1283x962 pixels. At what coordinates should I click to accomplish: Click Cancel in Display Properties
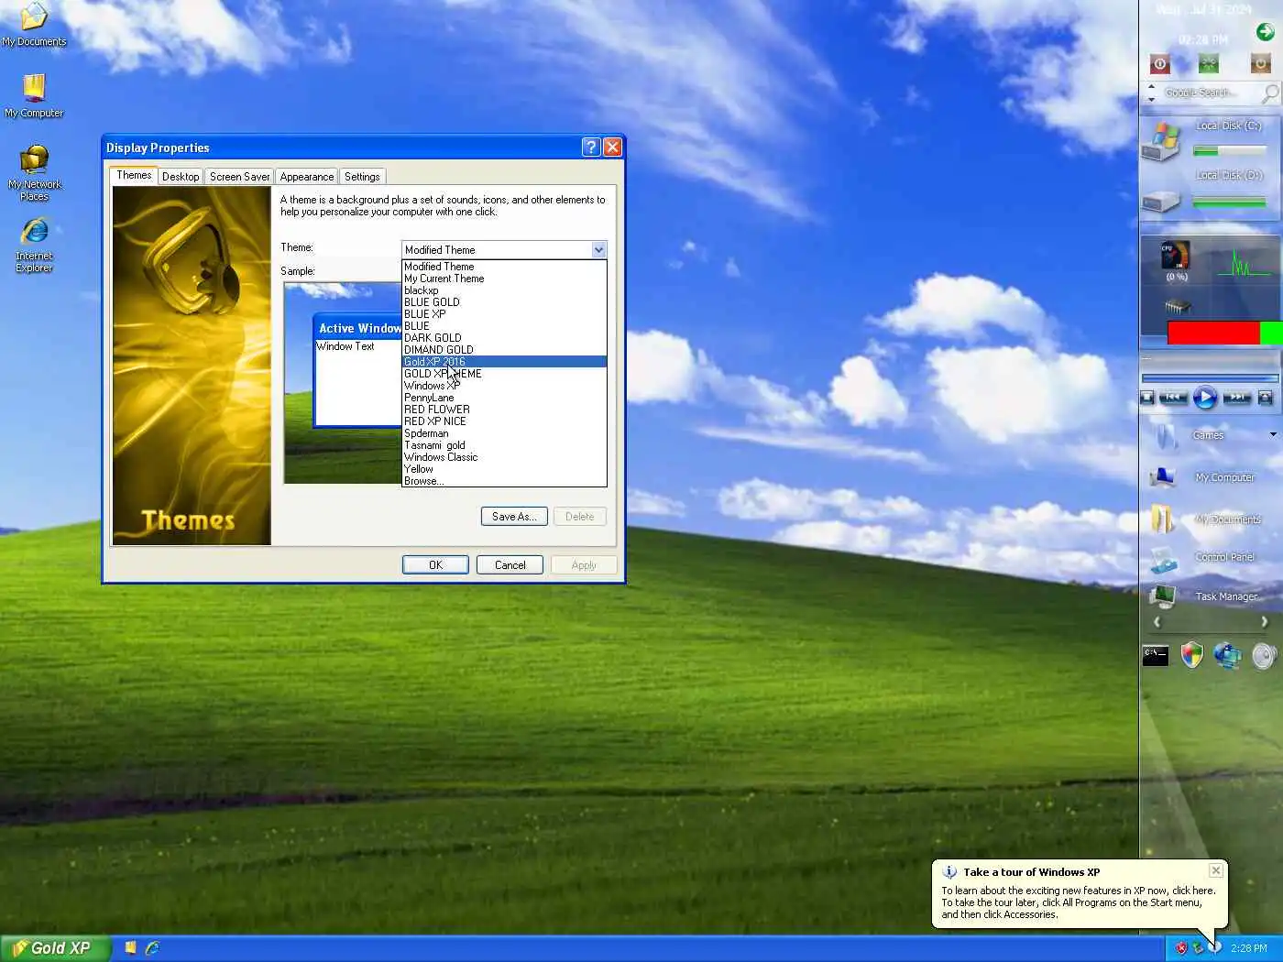(x=510, y=565)
